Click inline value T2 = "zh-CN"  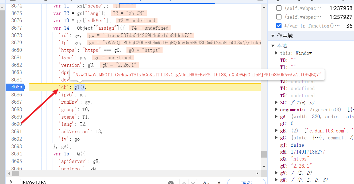pyautogui.click(x=129, y=13)
